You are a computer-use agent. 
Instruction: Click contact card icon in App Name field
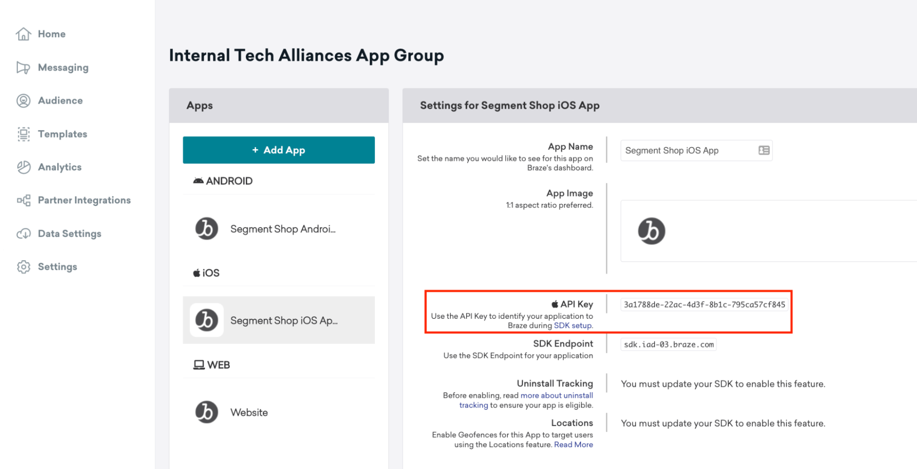click(x=763, y=151)
